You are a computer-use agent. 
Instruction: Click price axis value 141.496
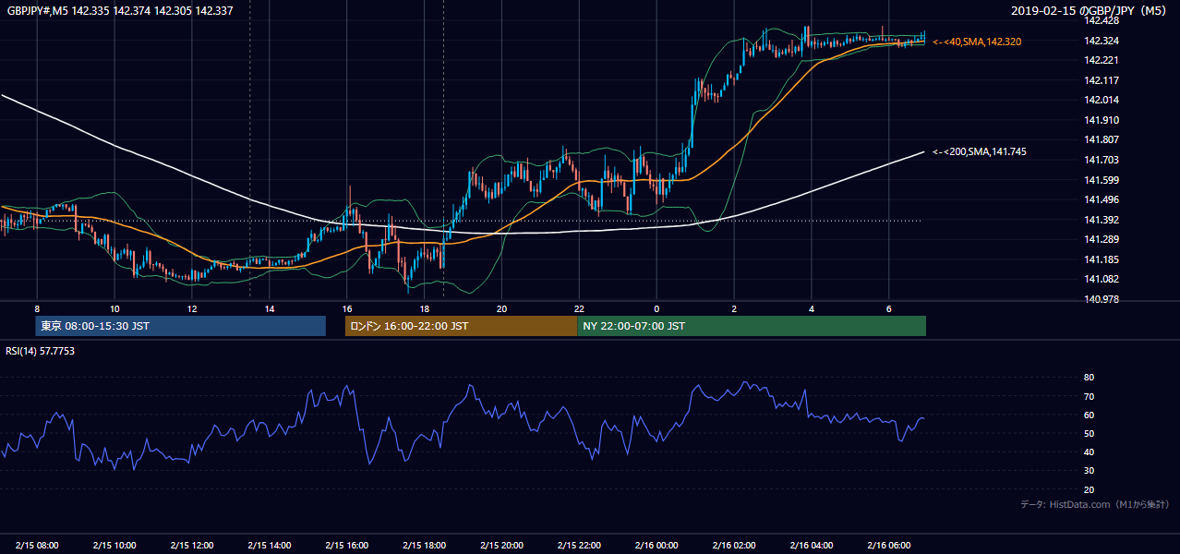[x=1102, y=199]
